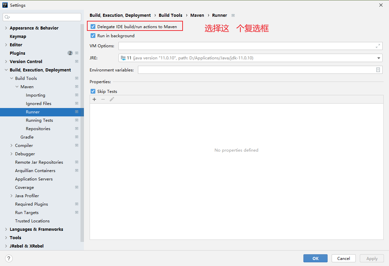Viewport: 389px width, 266px height.
Task: Click the project settings icon beside Run Targets
Action: pyautogui.click(x=77, y=212)
